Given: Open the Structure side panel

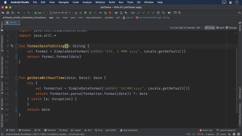Looking at the screenshot, I should [x=2, y=88].
